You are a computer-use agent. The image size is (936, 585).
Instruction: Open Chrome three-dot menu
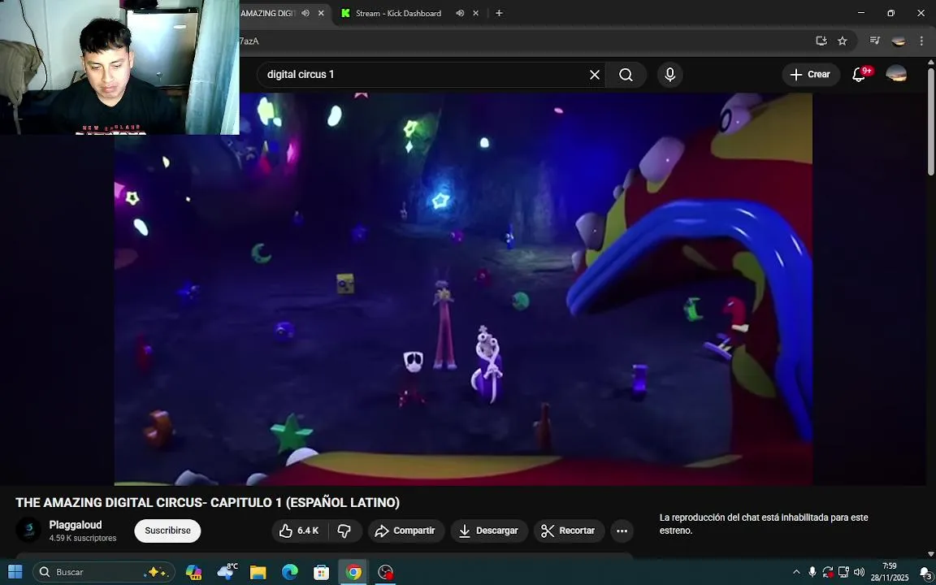click(x=921, y=41)
